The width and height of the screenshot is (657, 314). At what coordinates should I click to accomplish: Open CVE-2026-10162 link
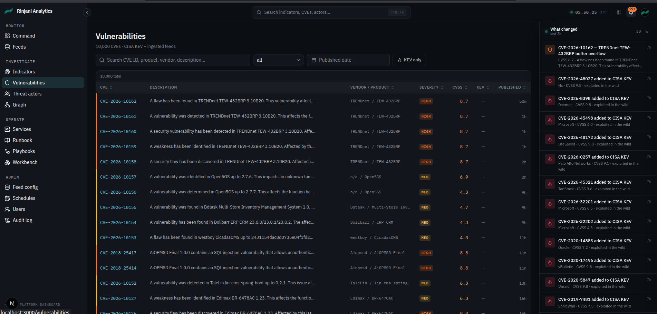(x=118, y=101)
